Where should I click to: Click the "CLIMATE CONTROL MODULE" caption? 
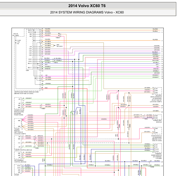coord(23,150)
